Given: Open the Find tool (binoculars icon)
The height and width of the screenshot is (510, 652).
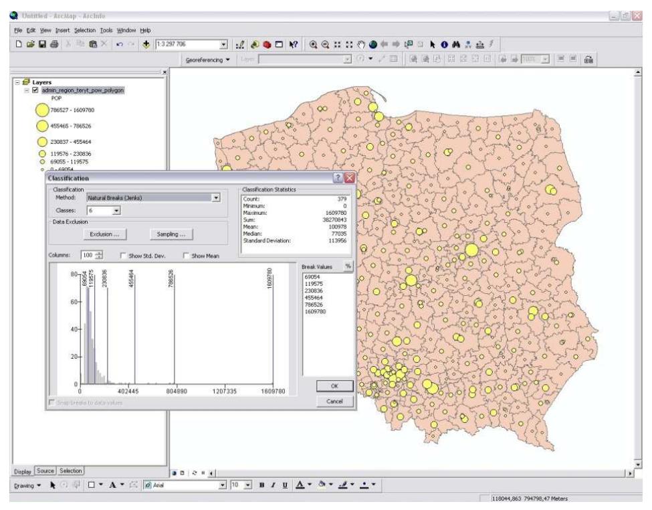Looking at the screenshot, I should (x=457, y=44).
